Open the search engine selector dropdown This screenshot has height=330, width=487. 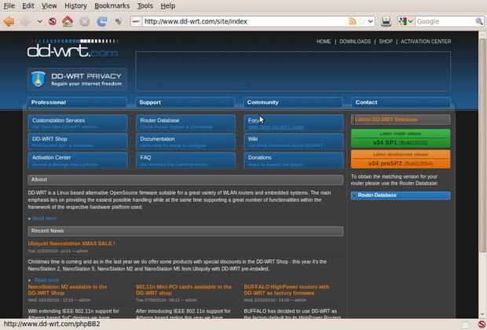pos(405,21)
